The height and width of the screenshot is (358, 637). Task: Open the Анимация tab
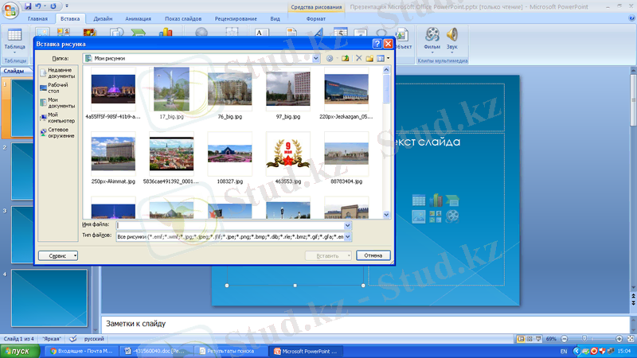pos(138,18)
